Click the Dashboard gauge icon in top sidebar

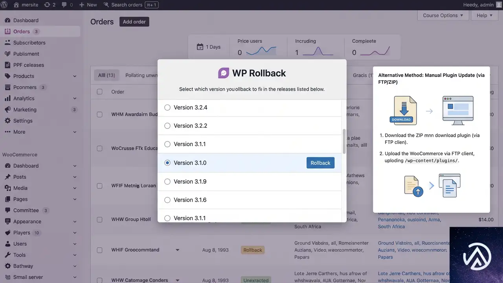(7, 20)
